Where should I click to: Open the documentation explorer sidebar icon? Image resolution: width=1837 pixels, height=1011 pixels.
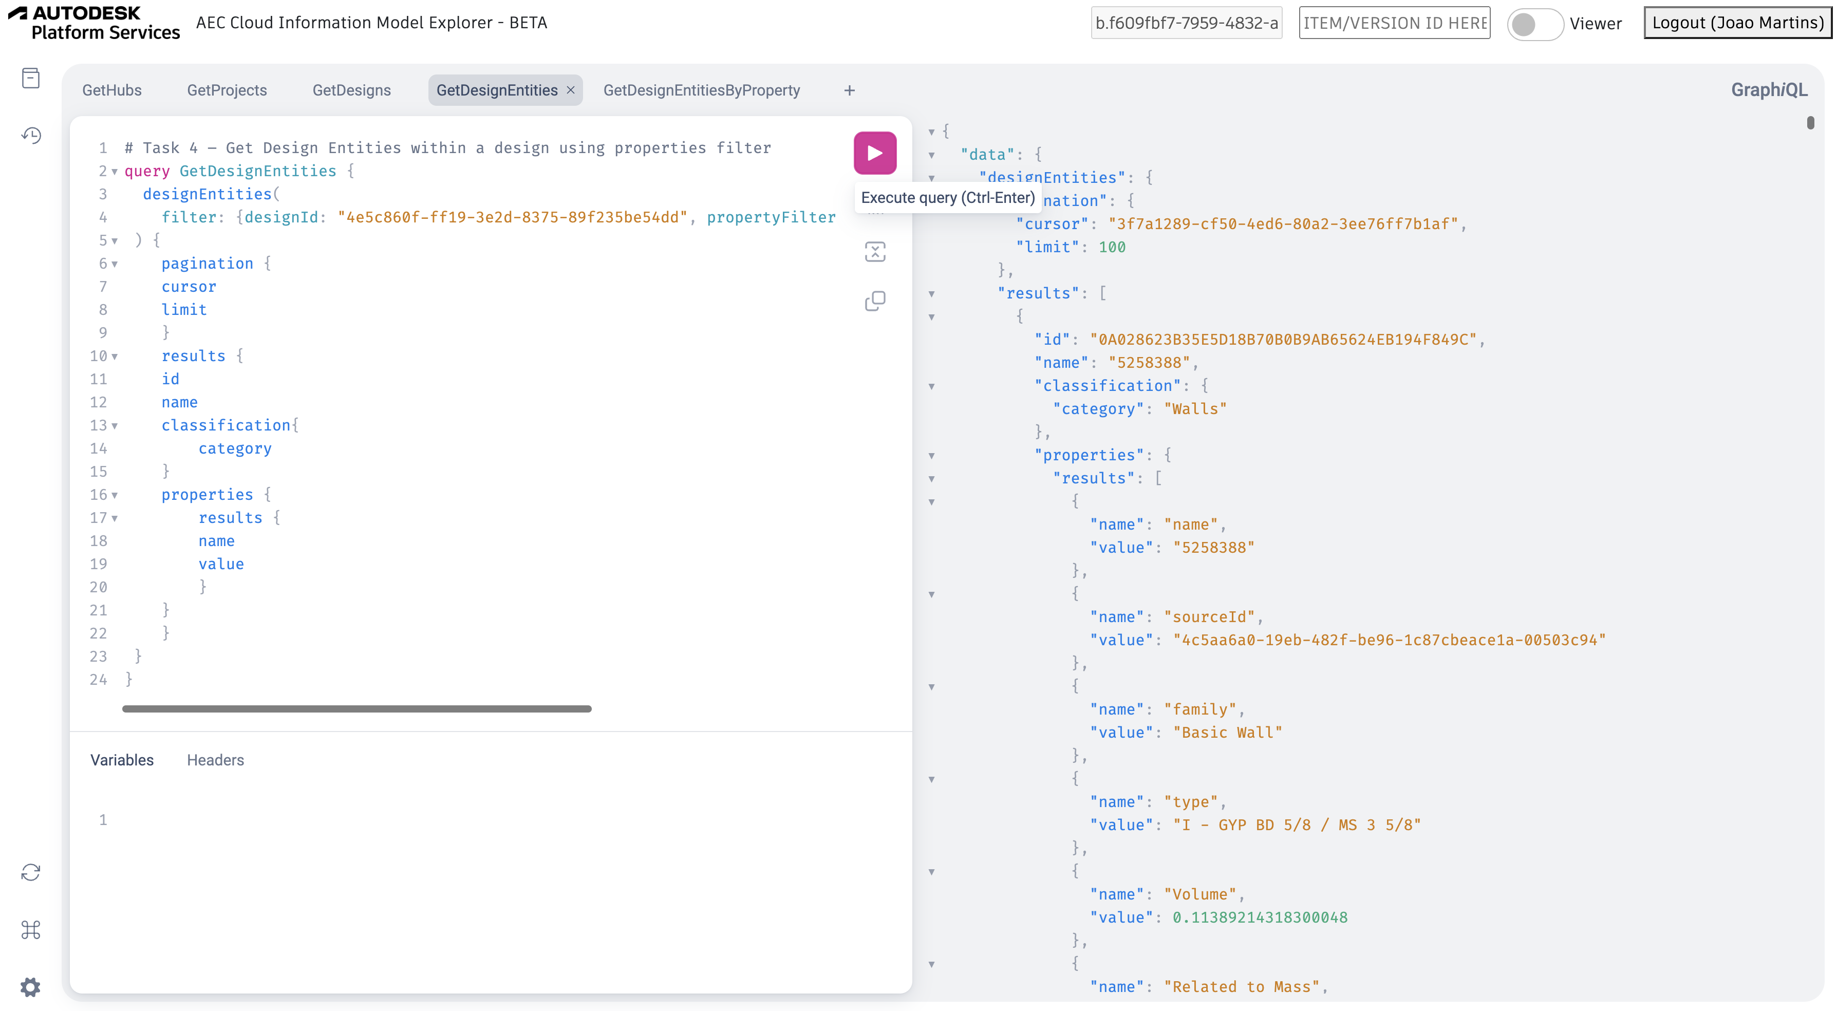[31, 78]
